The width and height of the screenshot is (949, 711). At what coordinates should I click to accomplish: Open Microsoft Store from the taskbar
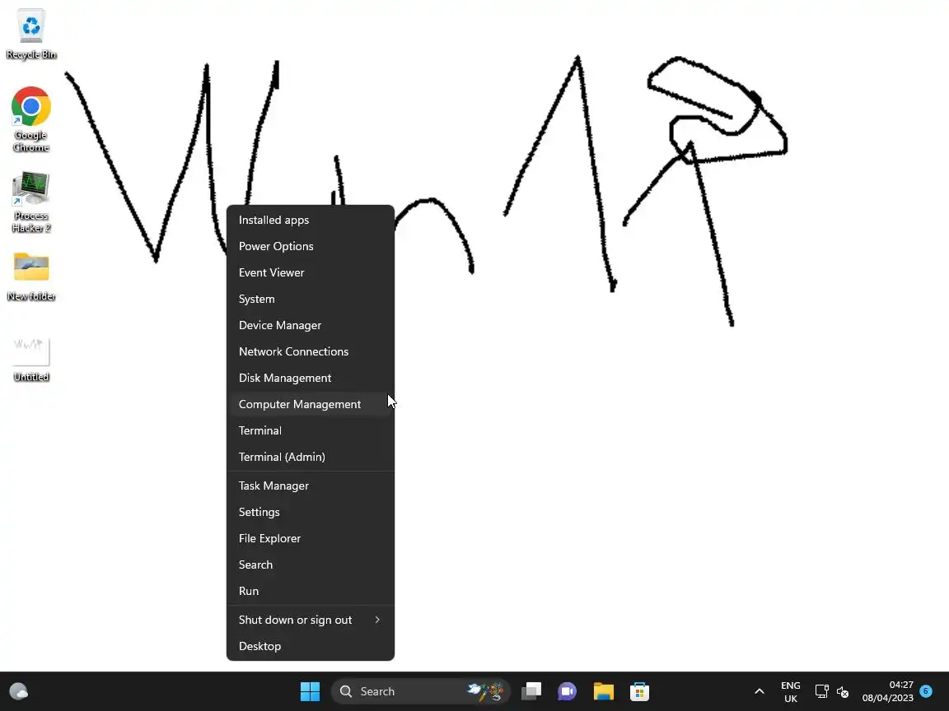(x=640, y=691)
